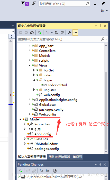The image size is (110, 180).
Task: Select packages.config above Web.config
Action: point(51,110)
